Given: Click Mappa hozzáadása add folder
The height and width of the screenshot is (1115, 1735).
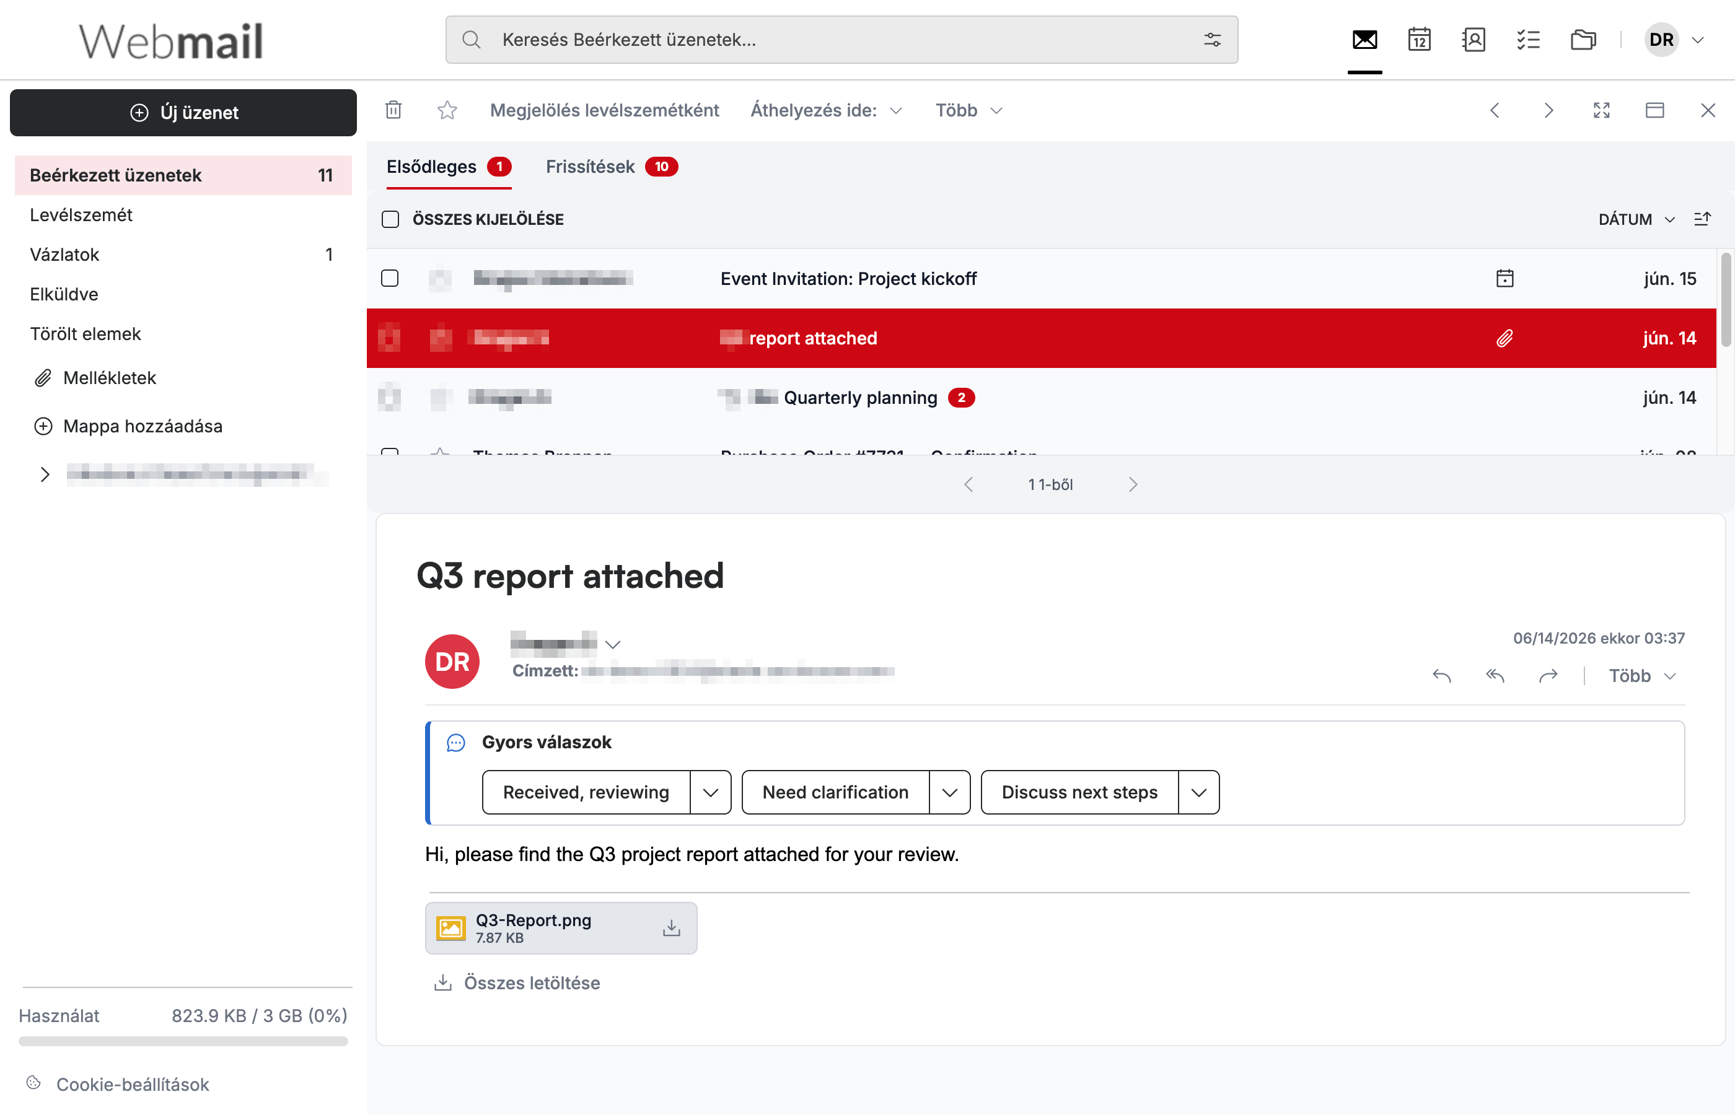Looking at the screenshot, I should (x=128, y=426).
